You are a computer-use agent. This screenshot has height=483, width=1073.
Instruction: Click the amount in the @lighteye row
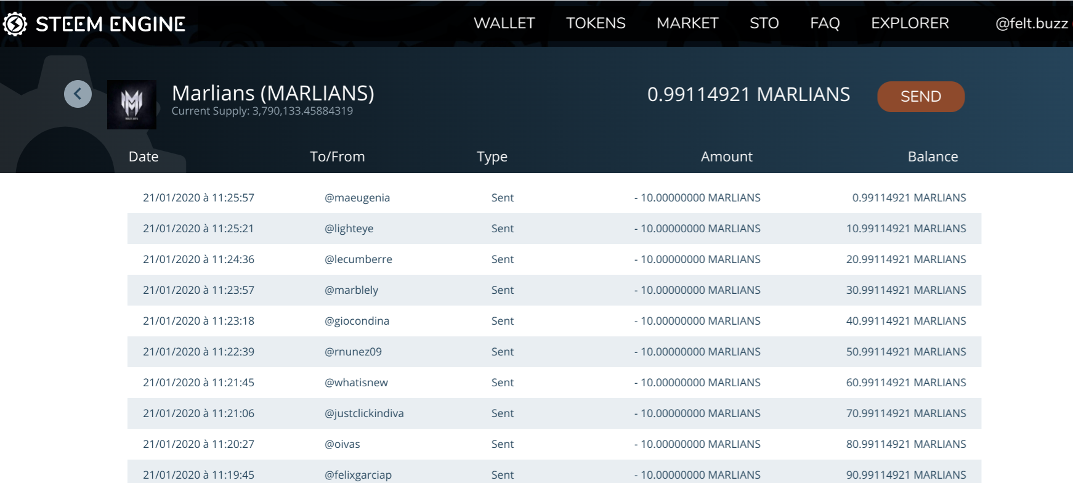[x=697, y=229]
